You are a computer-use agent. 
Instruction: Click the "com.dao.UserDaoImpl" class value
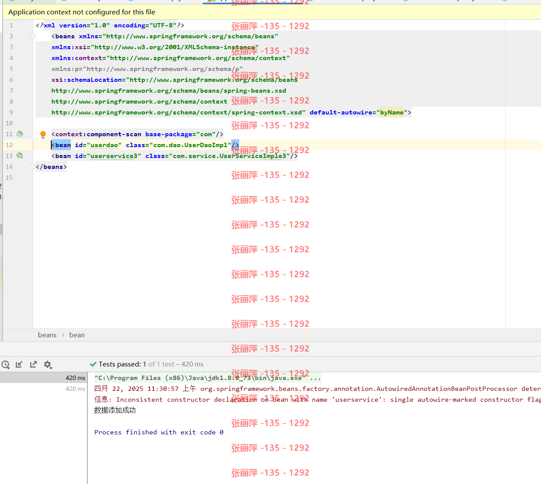point(190,145)
